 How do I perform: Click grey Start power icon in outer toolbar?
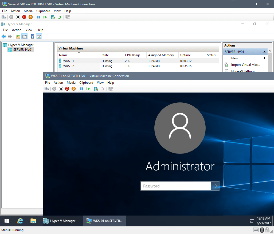11,17
